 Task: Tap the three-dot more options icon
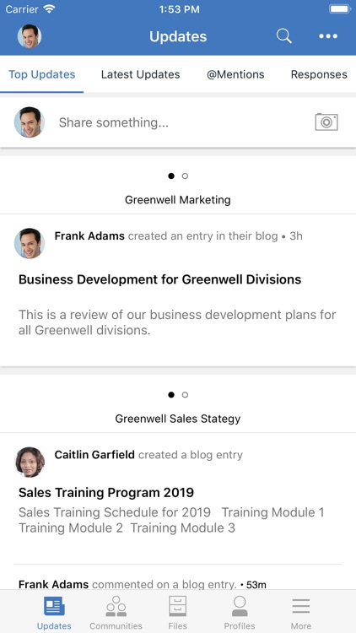(x=328, y=36)
